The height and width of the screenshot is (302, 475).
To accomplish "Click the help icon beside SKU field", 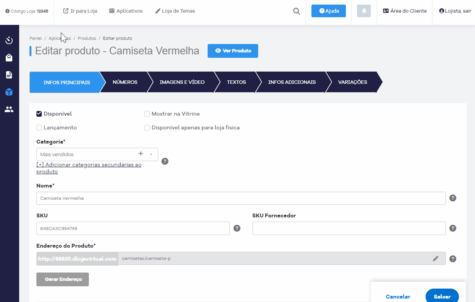I will coord(237,229).
